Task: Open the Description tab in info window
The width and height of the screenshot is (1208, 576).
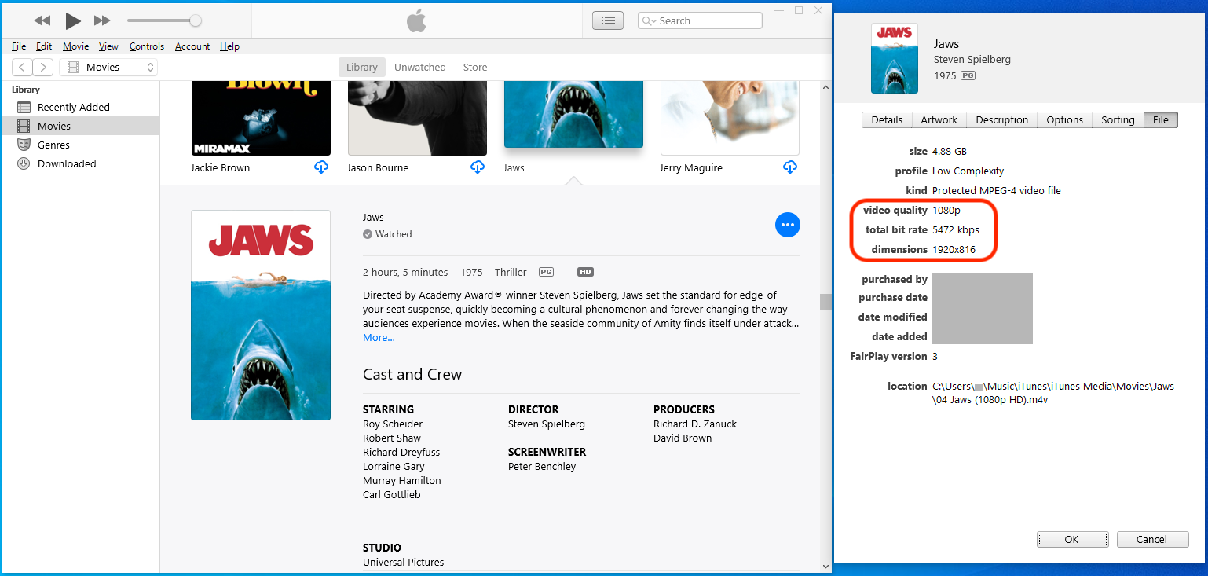Action: [x=1002, y=120]
